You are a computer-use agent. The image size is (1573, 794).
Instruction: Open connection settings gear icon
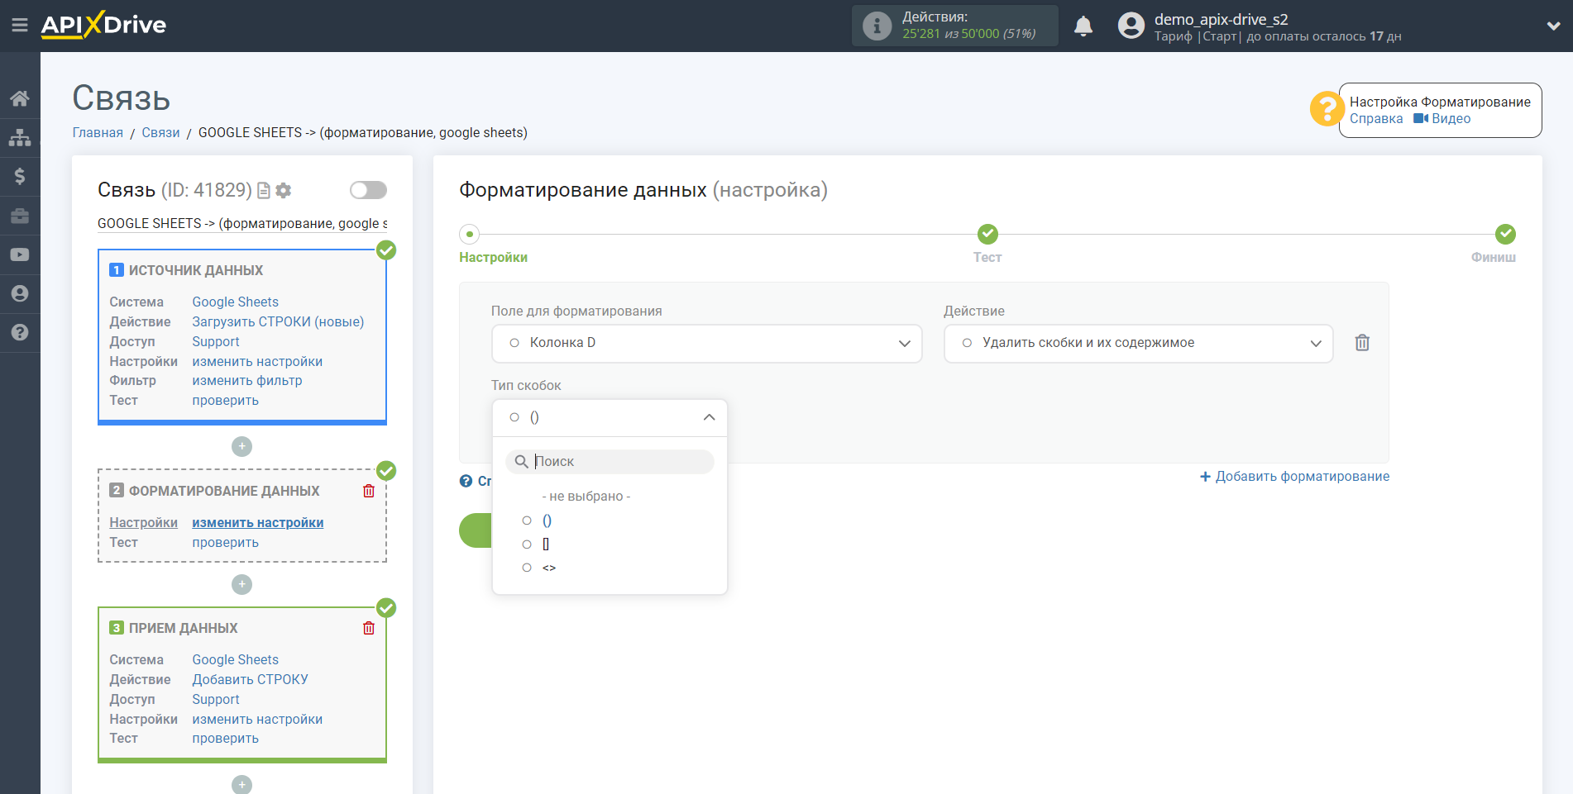coord(284,191)
